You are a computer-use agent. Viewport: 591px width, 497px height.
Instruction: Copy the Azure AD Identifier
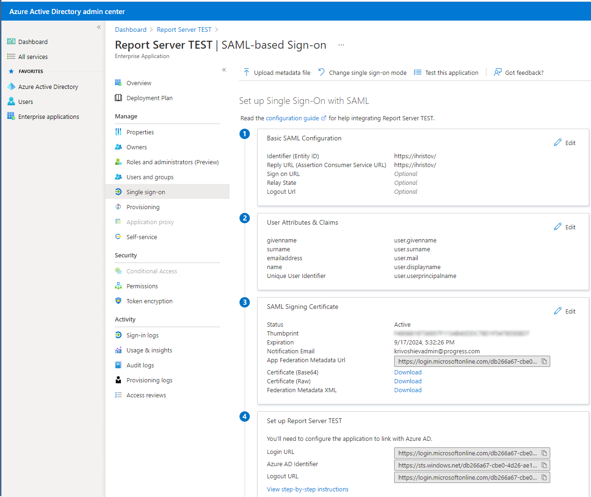pyautogui.click(x=544, y=465)
